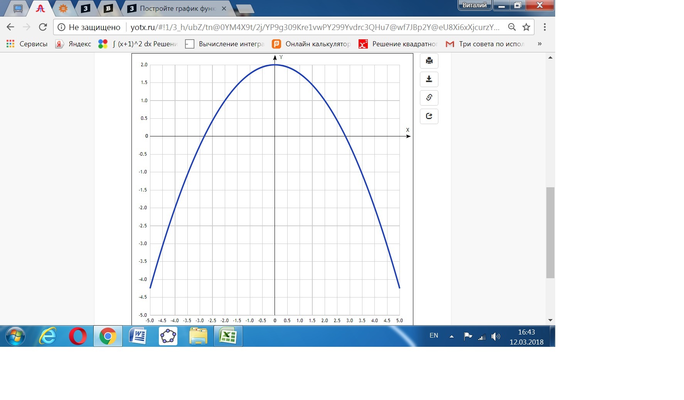This screenshot has width=684, height=400.
Task: Open Сервисы apps shortcut
Action: [27, 44]
